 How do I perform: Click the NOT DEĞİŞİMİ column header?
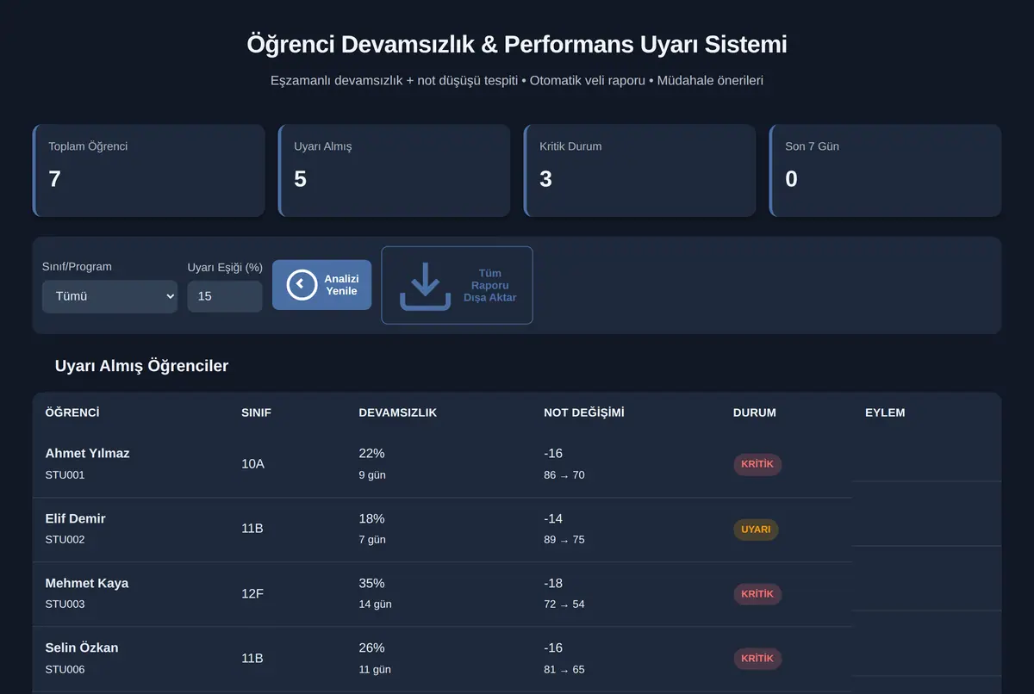(584, 412)
